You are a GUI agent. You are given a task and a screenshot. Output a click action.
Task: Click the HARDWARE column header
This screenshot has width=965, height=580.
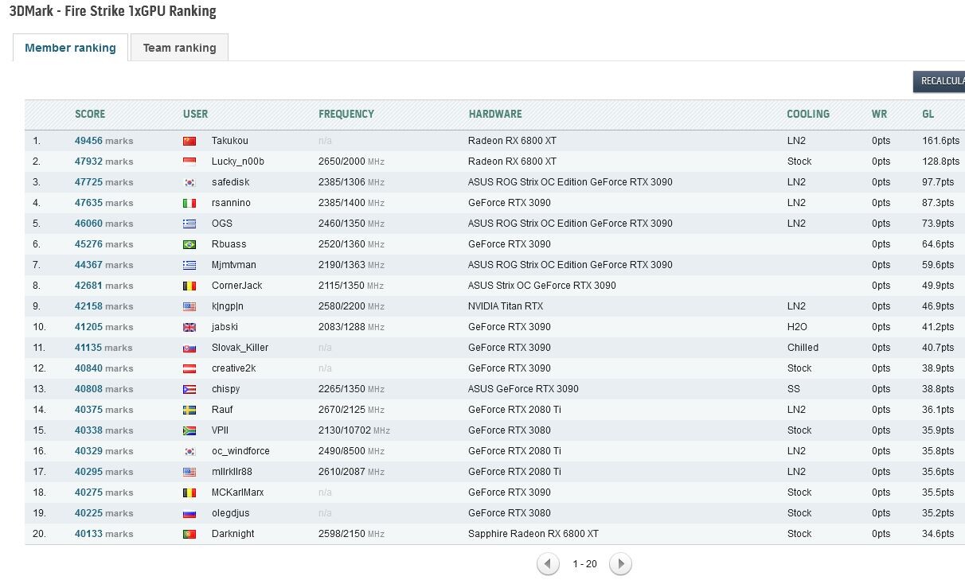(x=495, y=114)
